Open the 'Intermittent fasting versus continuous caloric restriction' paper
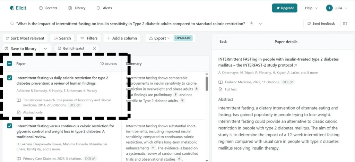 click(66, 131)
